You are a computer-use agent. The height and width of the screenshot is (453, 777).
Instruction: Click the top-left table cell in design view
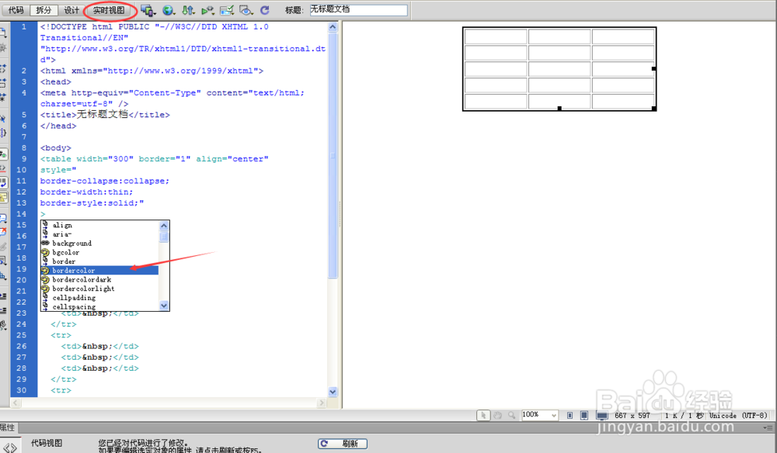(496, 36)
